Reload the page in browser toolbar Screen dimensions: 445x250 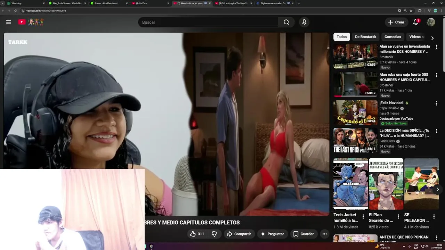15,11
